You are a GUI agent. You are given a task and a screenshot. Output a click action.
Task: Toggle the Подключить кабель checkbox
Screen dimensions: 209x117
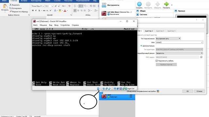point(157,61)
